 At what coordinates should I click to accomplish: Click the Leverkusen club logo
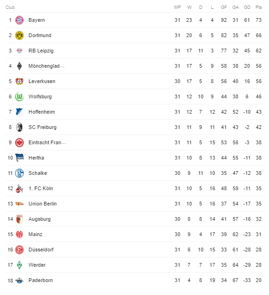point(19,81)
